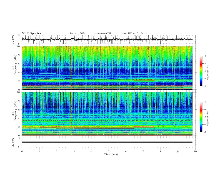Click time axis tick label 1

tap(39, 151)
